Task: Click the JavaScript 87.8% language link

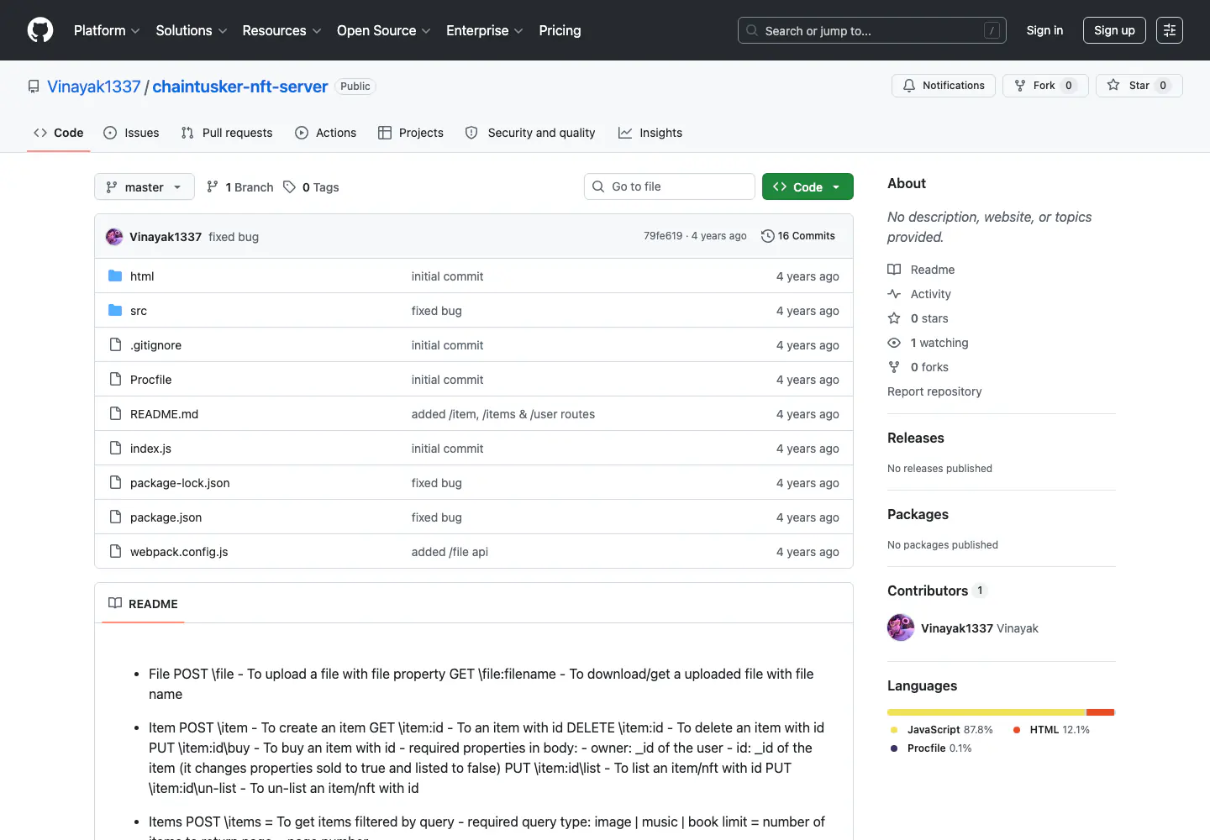Action: (x=942, y=730)
